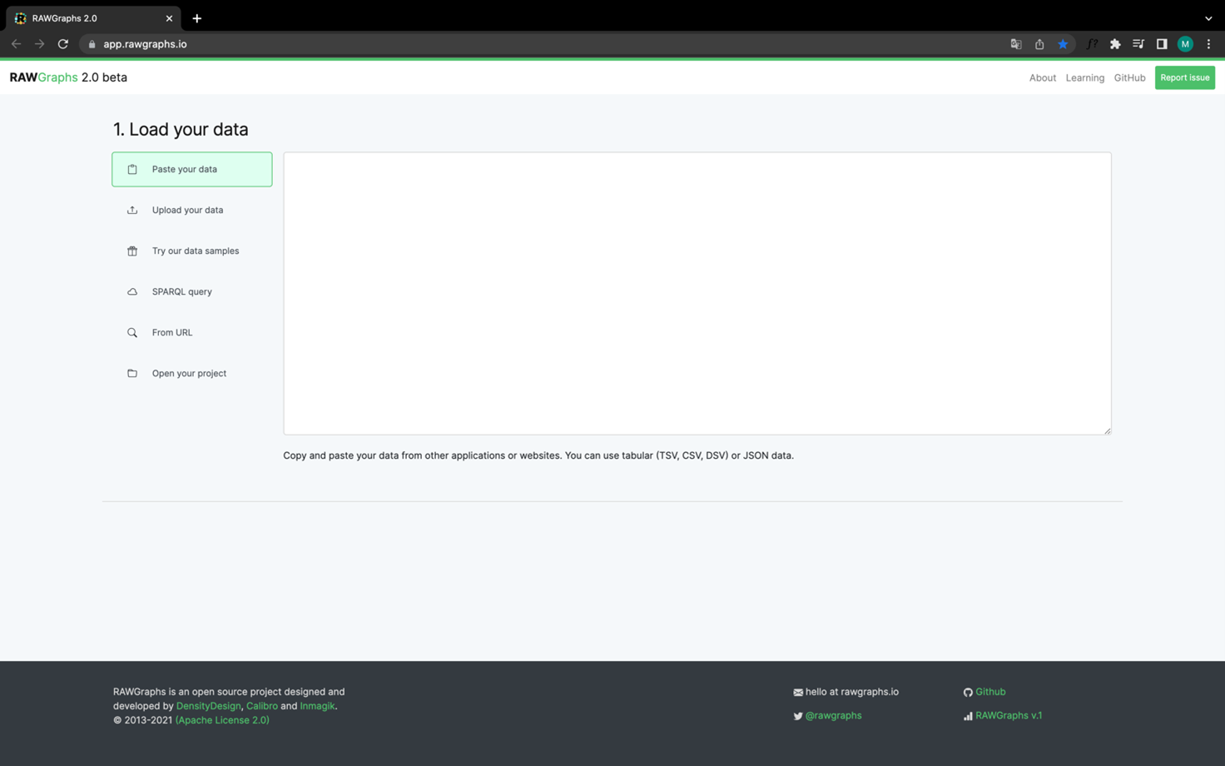Click the text area resize handle
The image size is (1225, 766).
1107,430
